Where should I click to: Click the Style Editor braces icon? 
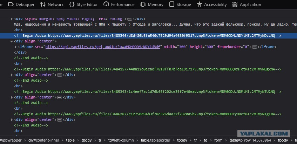72,5
